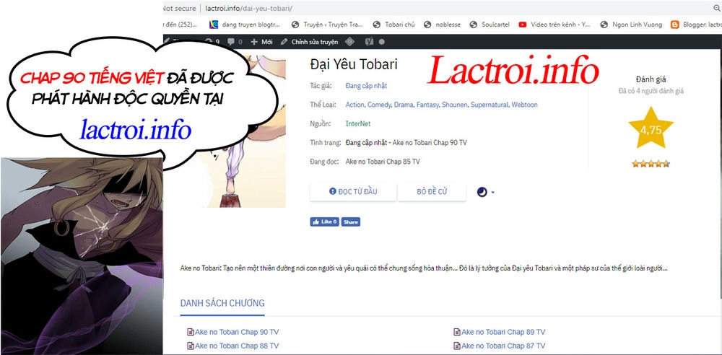Click 'Chỉnh sửa truyện' in the admin bar
The image size is (722, 355).
pyautogui.click(x=309, y=42)
